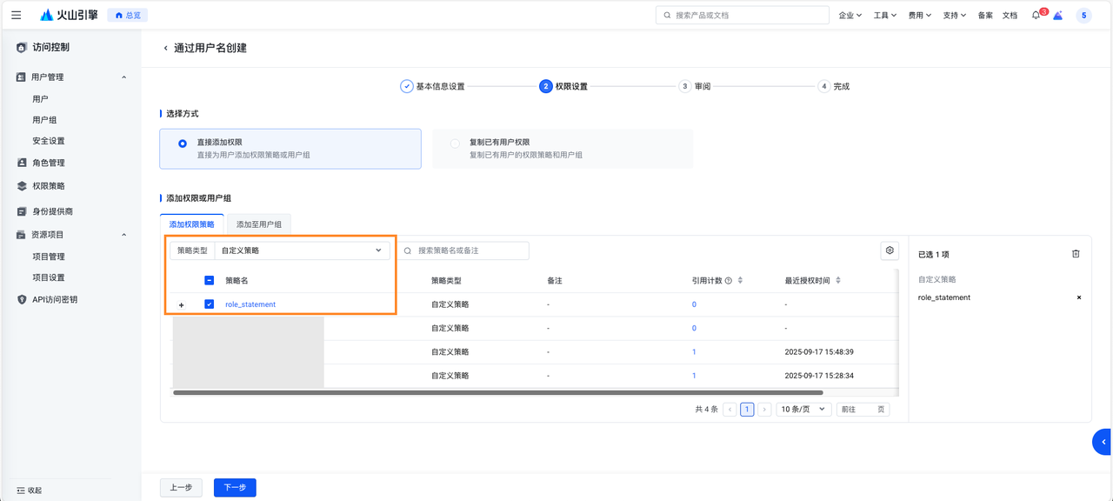Viewport: 1113px width, 501px height.
Task: Select the 复制已有用户权限 radio option
Action: [455, 144]
